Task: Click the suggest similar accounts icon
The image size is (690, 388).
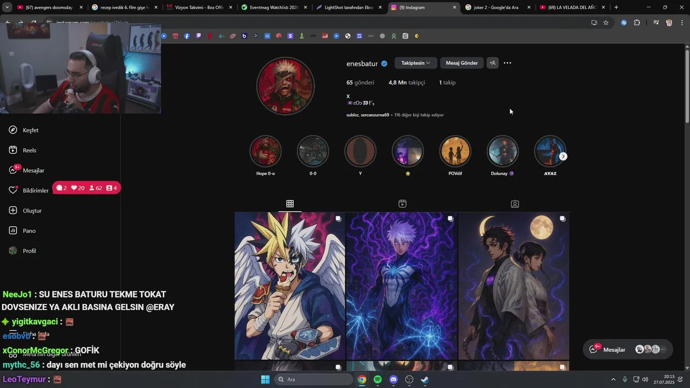Action: pyautogui.click(x=492, y=63)
